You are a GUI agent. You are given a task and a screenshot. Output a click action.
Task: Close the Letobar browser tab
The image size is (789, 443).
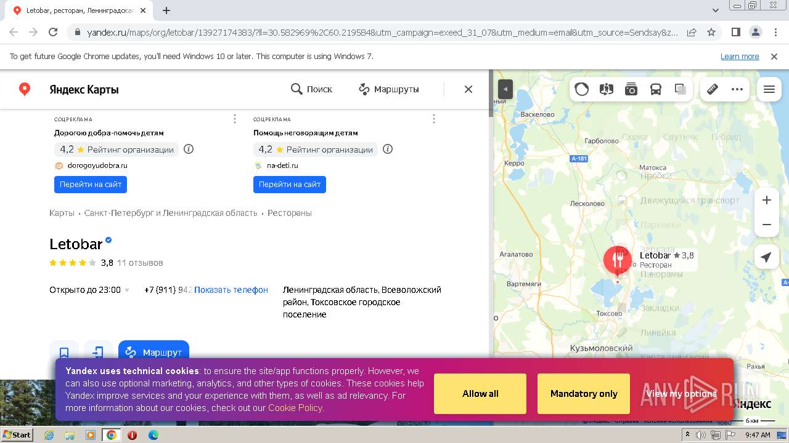click(x=144, y=10)
